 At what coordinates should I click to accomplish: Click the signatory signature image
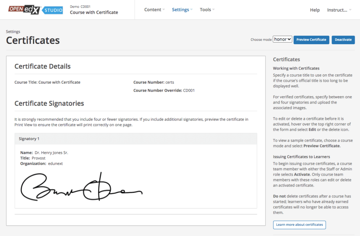[82, 187]
